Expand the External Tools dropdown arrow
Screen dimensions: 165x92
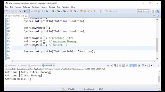coord(67,11)
